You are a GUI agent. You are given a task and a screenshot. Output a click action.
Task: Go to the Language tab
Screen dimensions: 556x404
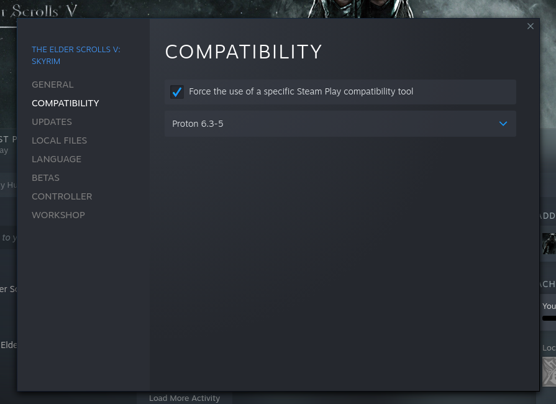coord(57,159)
